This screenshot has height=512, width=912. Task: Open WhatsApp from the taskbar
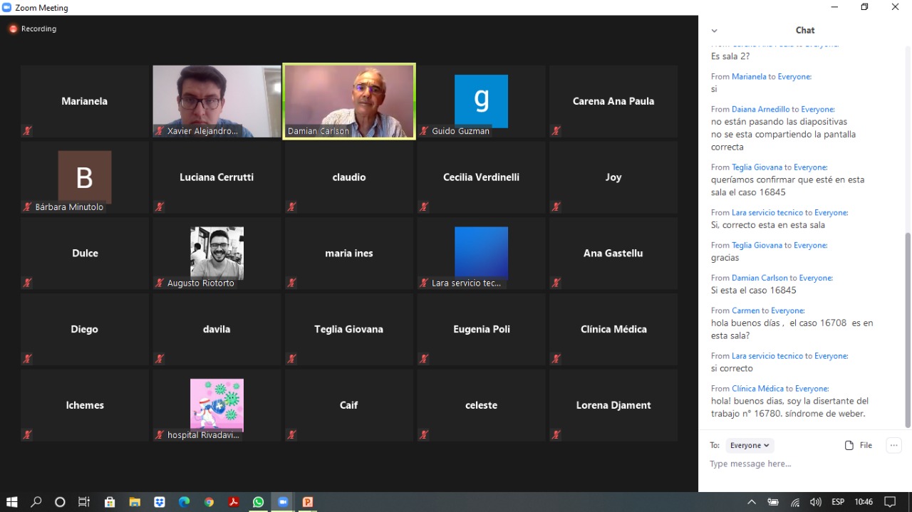point(258,502)
